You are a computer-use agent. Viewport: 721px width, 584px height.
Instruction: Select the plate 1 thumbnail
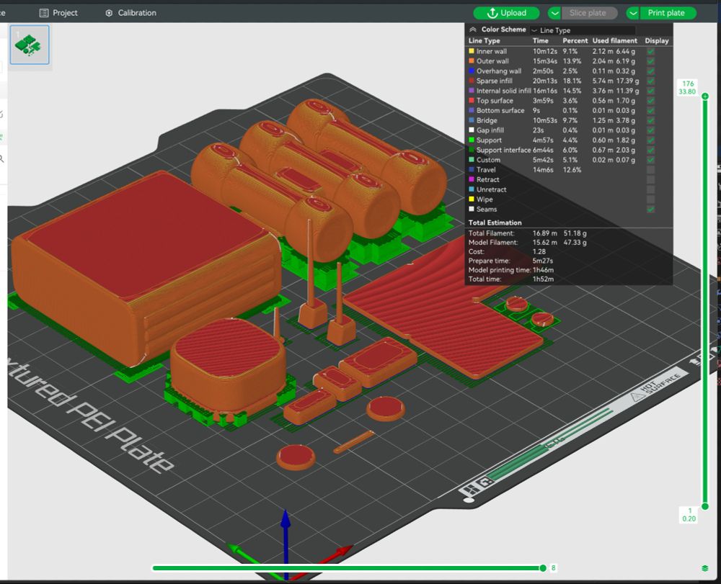[x=30, y=45]
